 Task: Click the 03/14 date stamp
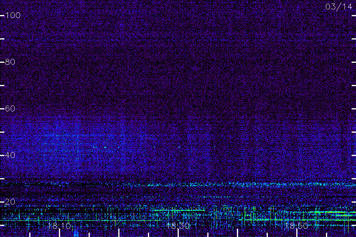click(339, 7)
